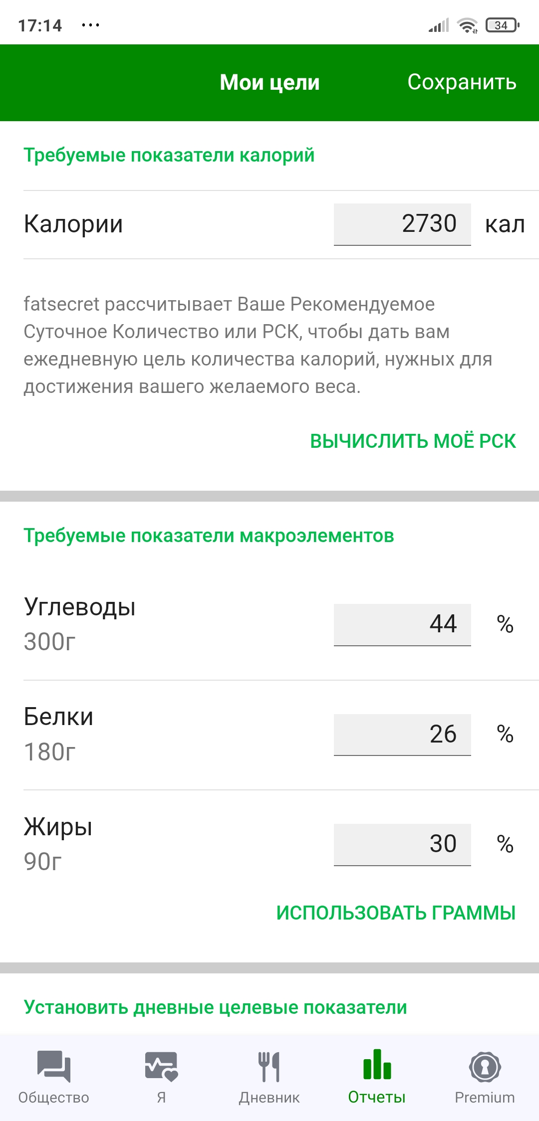Tap the cellular signal strength icon

(x=439, y=25)
